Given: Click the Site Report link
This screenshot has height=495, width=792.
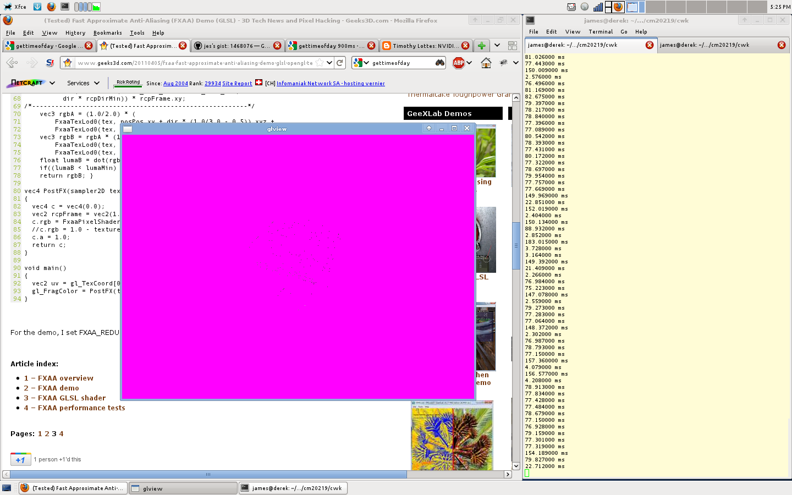Looking at the screenshot, I should (237, 84).
